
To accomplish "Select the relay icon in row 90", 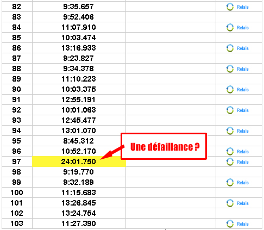I will coord(230,90).
